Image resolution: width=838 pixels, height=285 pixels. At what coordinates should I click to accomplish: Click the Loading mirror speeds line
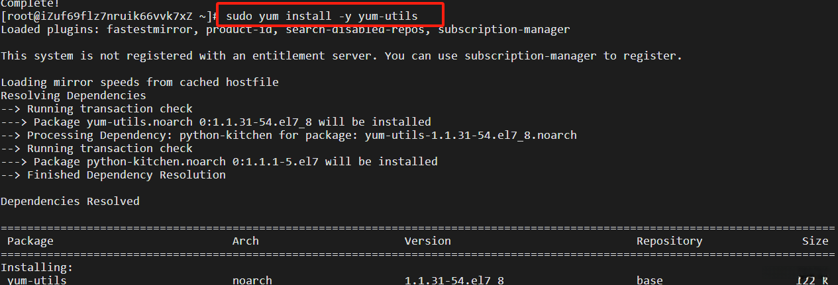click(x=139, y=82)
